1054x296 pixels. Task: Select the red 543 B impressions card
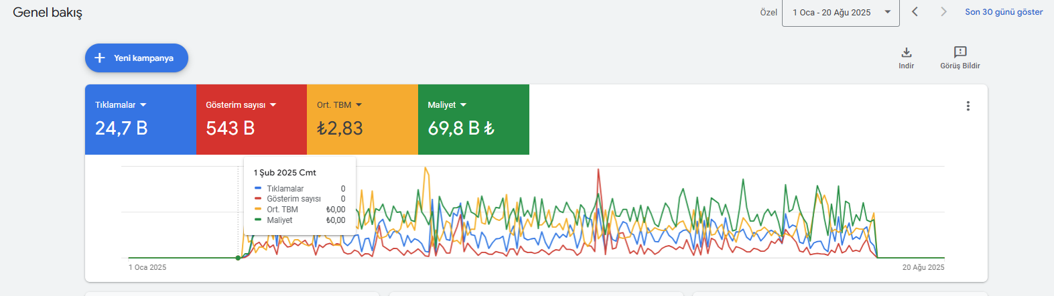coord(251,120)
